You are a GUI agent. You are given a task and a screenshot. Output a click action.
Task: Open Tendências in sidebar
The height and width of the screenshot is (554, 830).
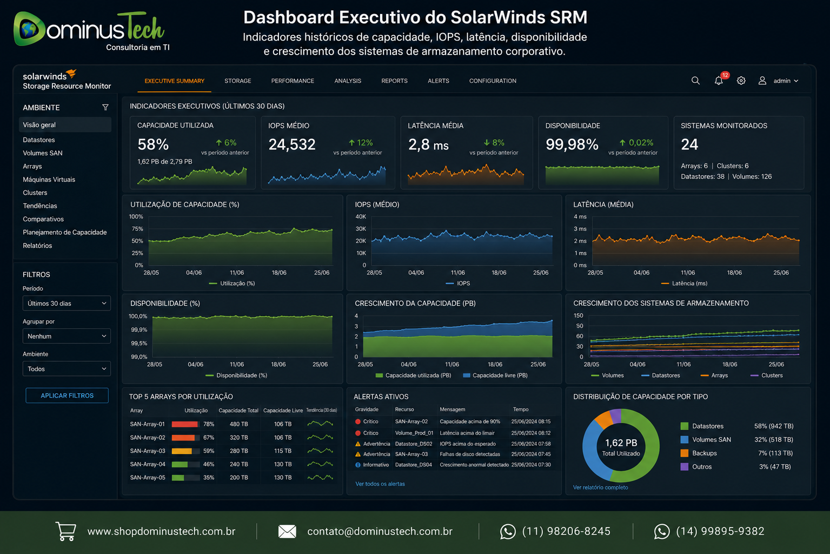pos(40,206)
